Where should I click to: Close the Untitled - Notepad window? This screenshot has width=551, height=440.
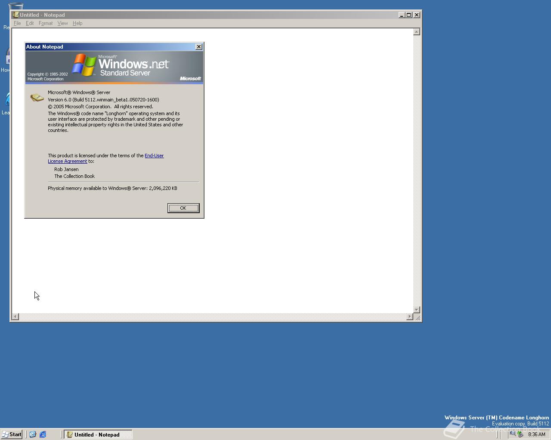pos(417,15)
